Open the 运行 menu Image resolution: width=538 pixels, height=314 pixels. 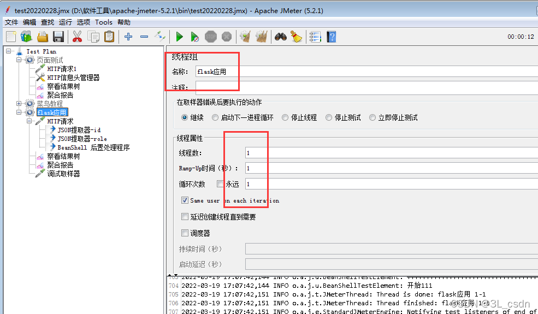[x=65, y=22]
